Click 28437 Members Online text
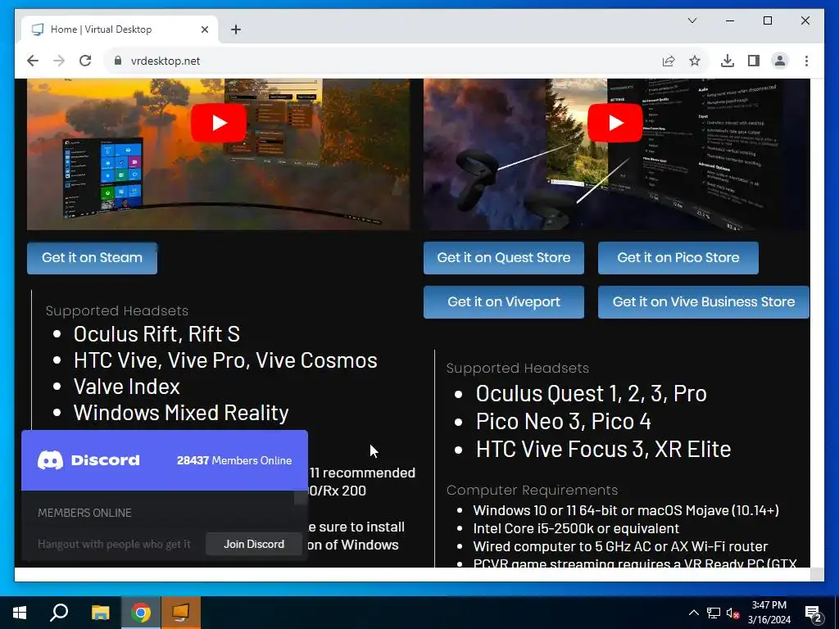The height and width of the screenshot is (629, 839). (234, 460)
